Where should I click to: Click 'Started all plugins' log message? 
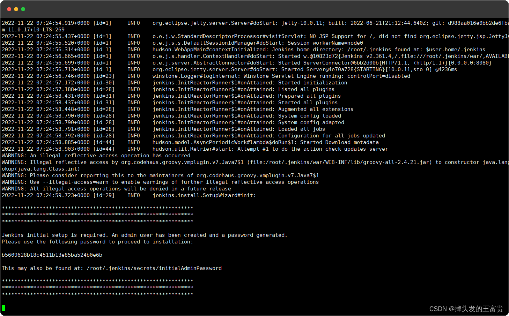click(308, 103)
